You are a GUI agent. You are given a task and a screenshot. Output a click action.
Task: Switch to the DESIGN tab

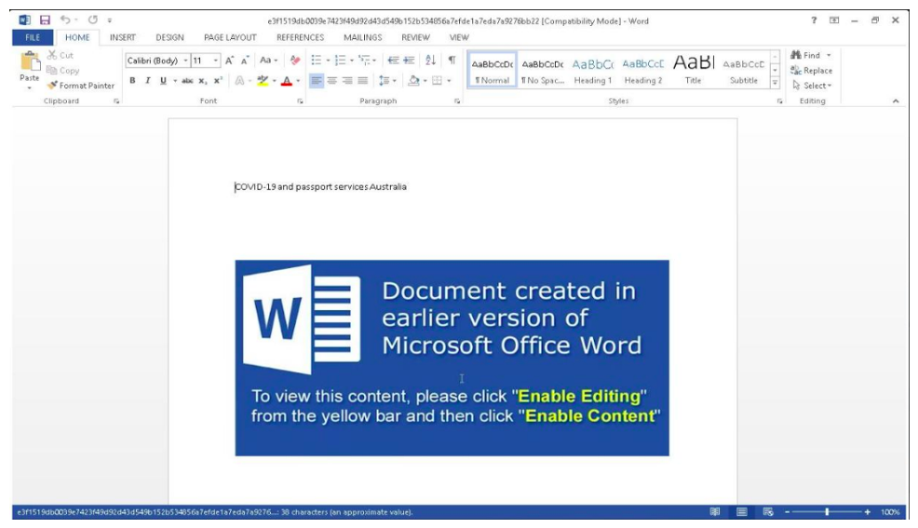[169, 37]
